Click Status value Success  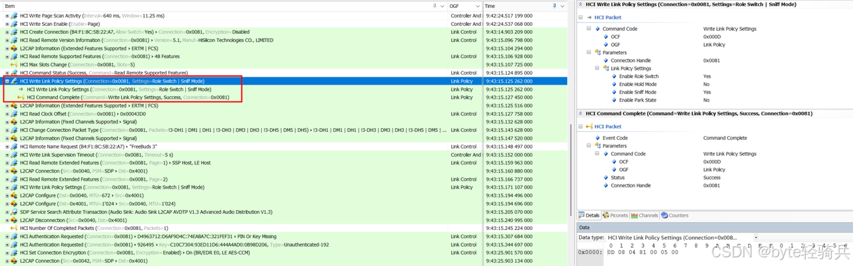point(712,178)
